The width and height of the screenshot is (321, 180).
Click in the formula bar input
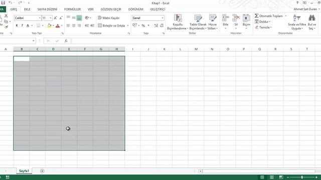pos(196,41)
